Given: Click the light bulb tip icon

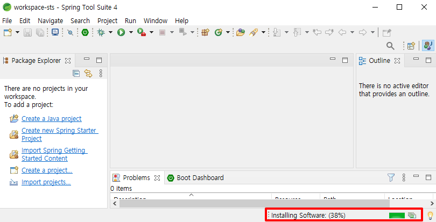Looking at the screenshot, I should (x=430, y=216).
